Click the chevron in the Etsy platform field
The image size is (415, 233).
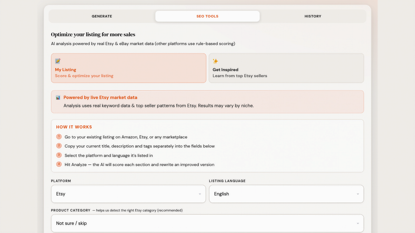pyautogui.click(x=200, y=194)
